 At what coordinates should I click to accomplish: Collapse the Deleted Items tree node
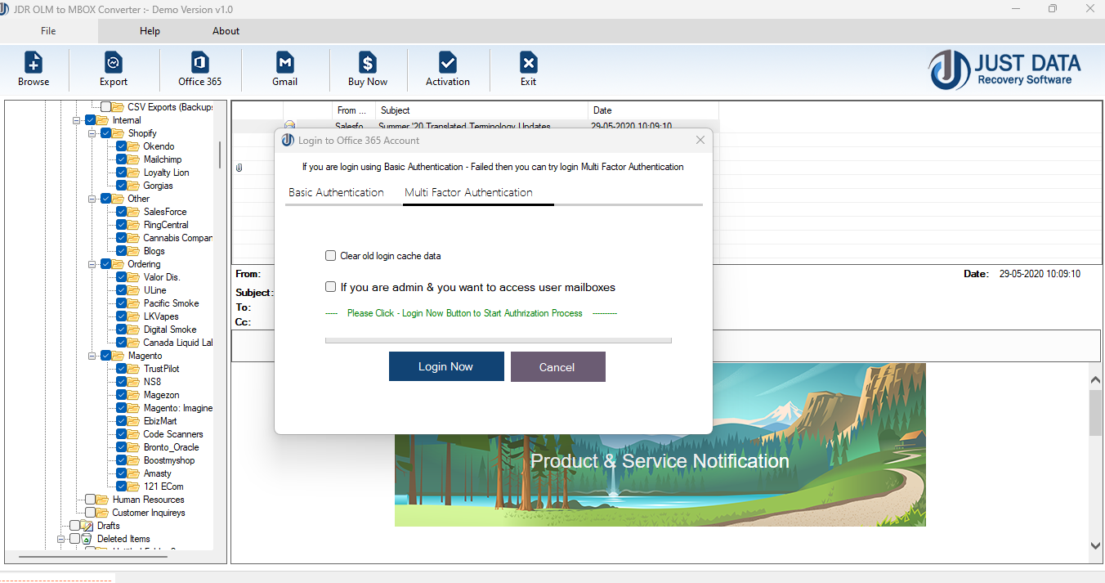click(x=61, y=539)
